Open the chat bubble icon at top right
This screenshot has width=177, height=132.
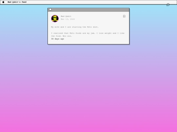point(168,5)
